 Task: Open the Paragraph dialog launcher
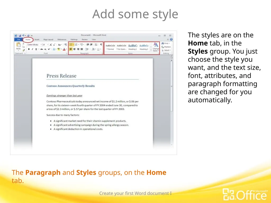(102, 53)
